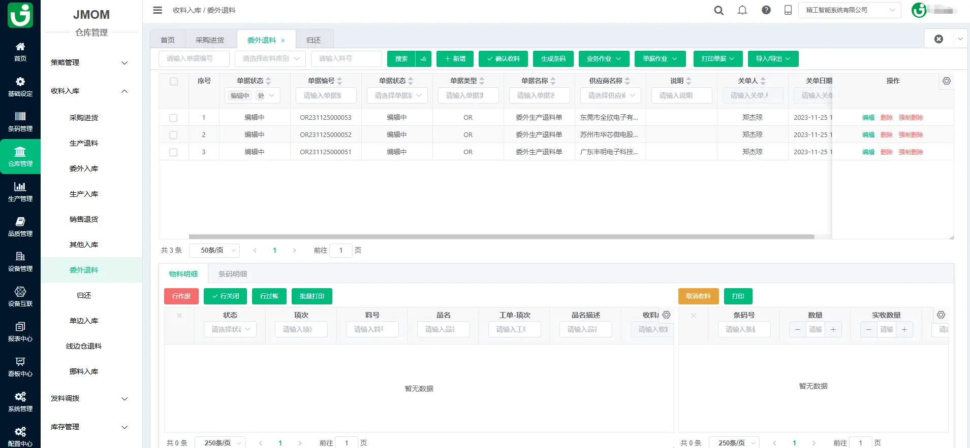The width and height of the screenshot is (970, 448).
Task: Click the search magnifier icon in header
Action: click(718, 10)
